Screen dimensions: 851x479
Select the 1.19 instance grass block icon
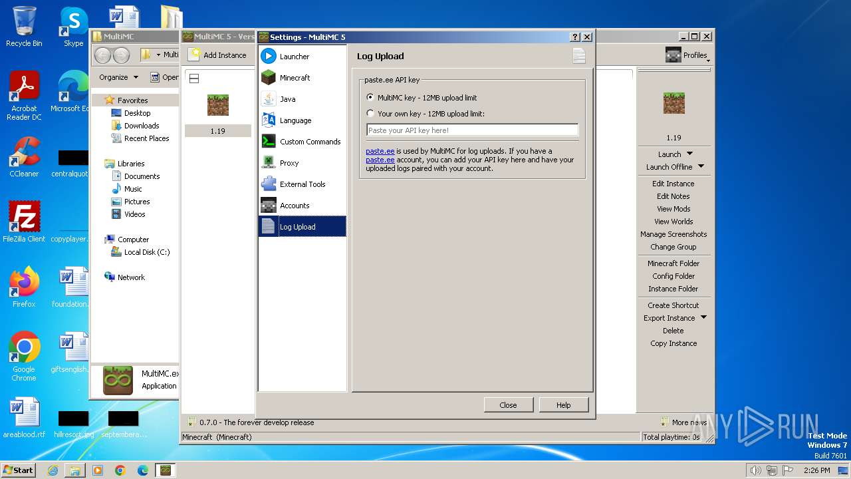pyautogui.click(x=218, y=105)
